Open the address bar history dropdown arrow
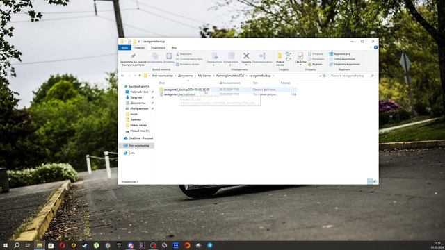The width and height of the screenshot is (445, 250). 320,76
